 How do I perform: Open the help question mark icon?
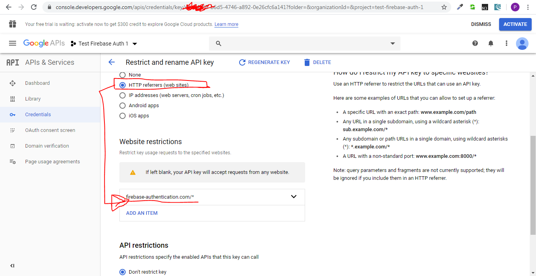475,44
